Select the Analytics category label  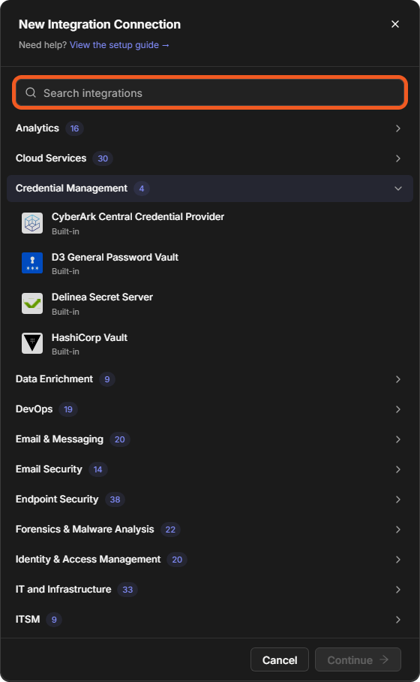37,128
